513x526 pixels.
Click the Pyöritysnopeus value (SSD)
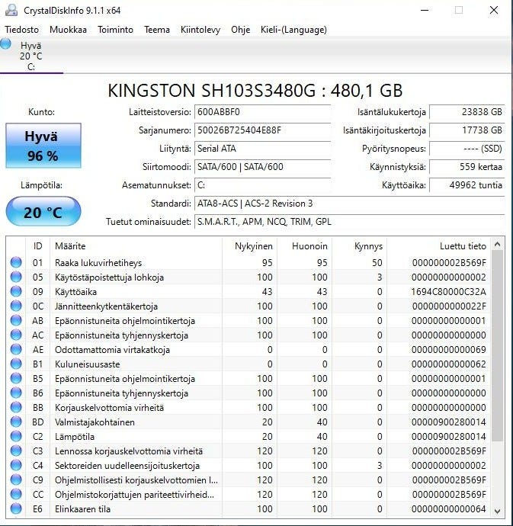coord(467,149)
